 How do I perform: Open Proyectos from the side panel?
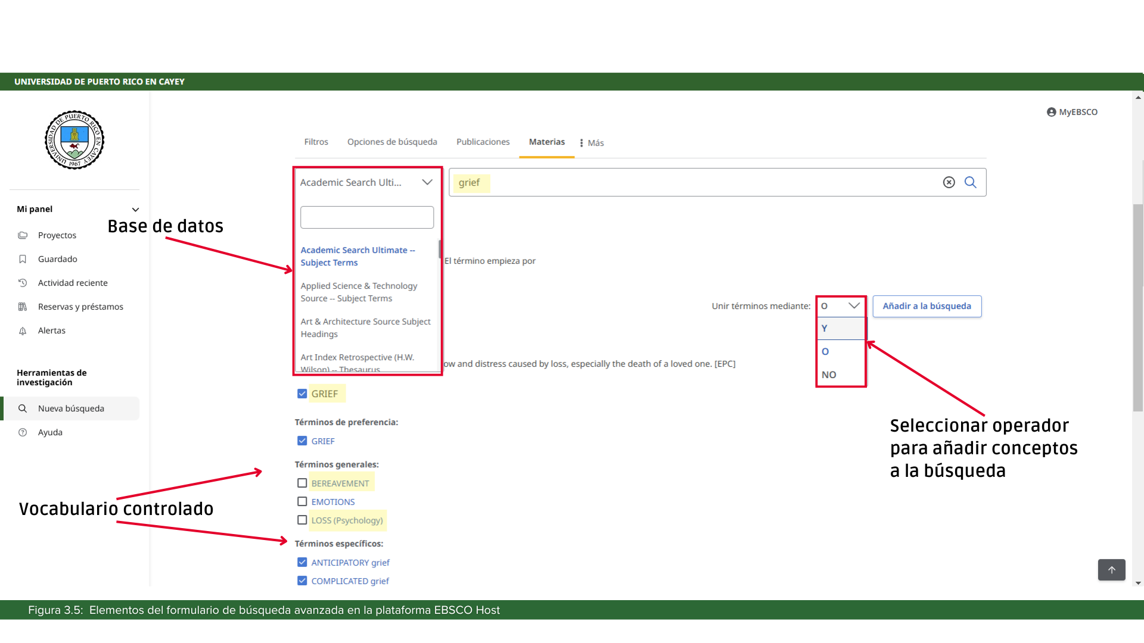(57, 235)
